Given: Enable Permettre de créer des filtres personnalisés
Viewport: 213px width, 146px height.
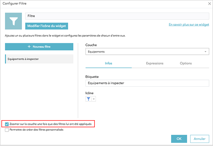Looking at the screenshot, I should pos(7,130).
